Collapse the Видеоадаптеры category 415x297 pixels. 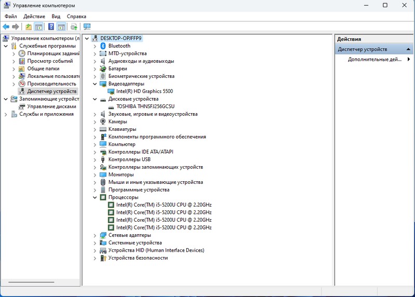click(x=95, y=84)
